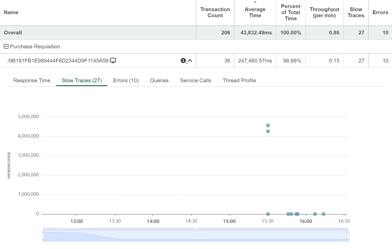The width and height of the screenshot is (392, 249).
Task: Click the rightmost trace dot after 16:00
Action: tap(323, 214)
